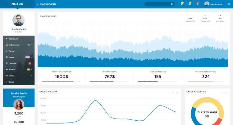Close the Sales Analytics panel
The height and width of the screenshot is (125, 233).
[226, 93]
